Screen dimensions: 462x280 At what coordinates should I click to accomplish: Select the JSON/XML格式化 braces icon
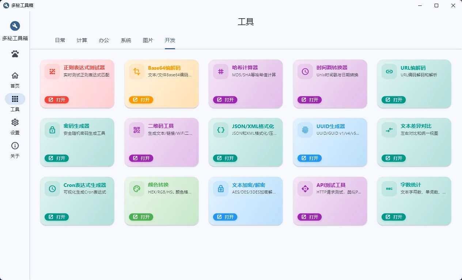(221, 130)
